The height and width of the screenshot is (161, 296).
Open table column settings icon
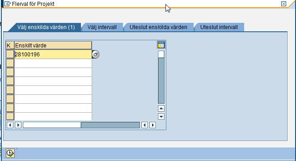(161, 45)
